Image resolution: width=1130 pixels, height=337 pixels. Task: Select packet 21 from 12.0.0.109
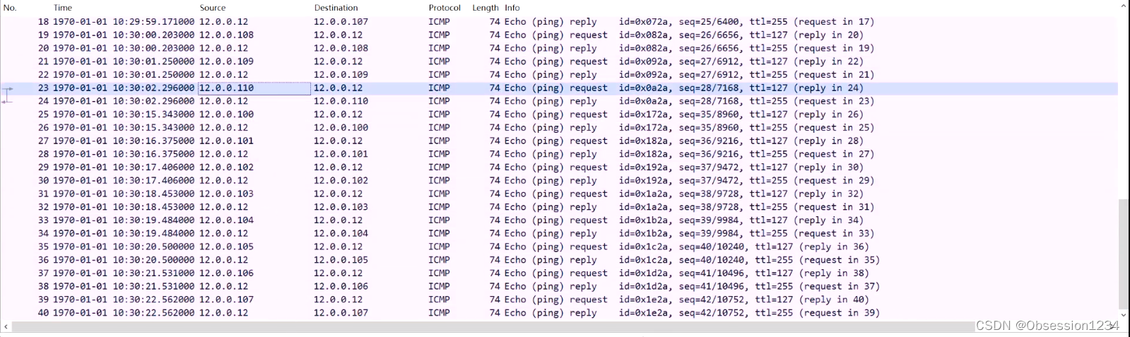click(x=559, y=61)
